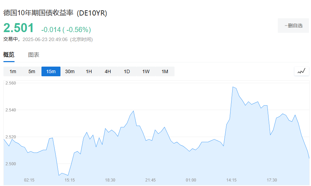The height and width of the screenshot is (186, 311).
Task: Click the 18:30 time axis label
Action: pos(110,180)
